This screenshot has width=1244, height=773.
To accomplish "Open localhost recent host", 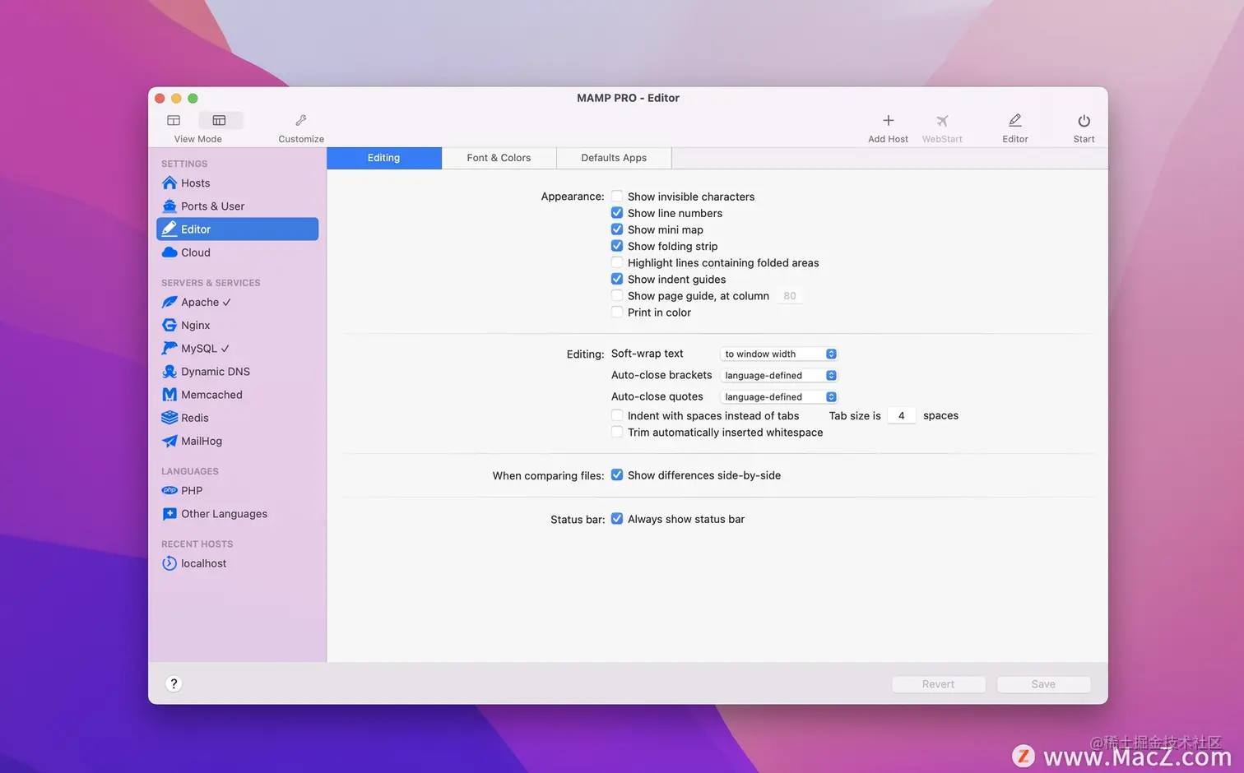I will (x=237, y=563).
